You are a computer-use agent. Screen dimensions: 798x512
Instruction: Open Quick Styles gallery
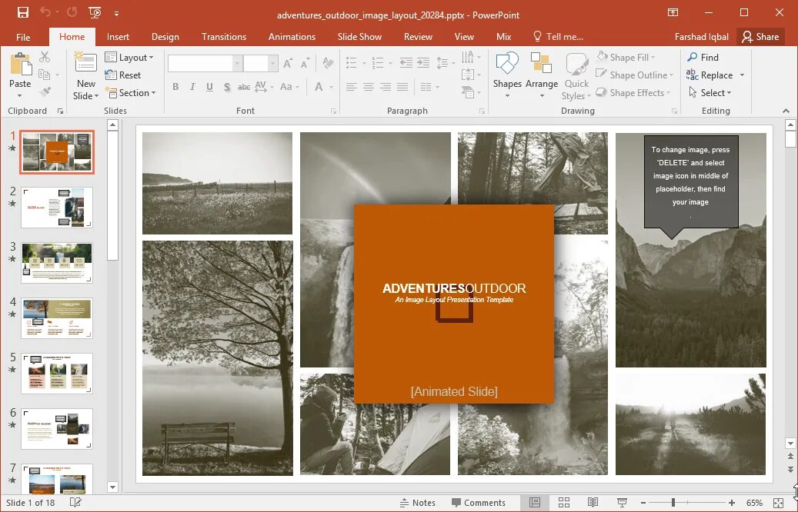tap(576, 75)
